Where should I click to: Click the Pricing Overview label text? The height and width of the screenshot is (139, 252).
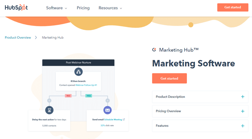point(168,111)
